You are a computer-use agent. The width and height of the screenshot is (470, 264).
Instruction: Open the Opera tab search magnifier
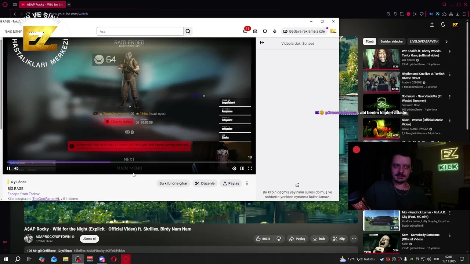tap(444, 4)
